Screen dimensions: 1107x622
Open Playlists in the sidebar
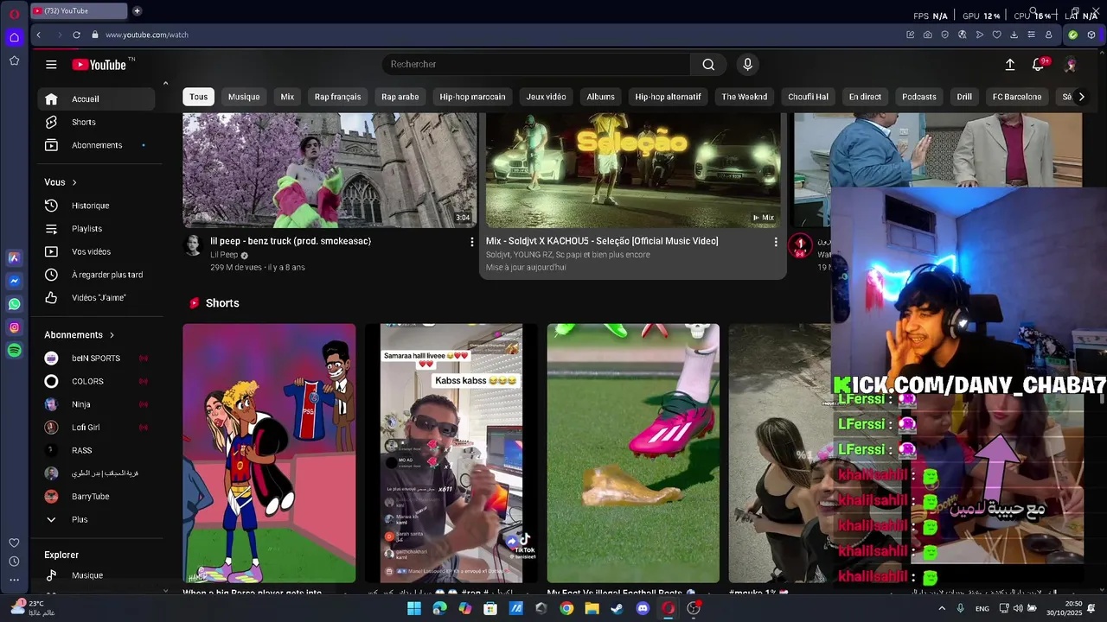coord(95,229)
